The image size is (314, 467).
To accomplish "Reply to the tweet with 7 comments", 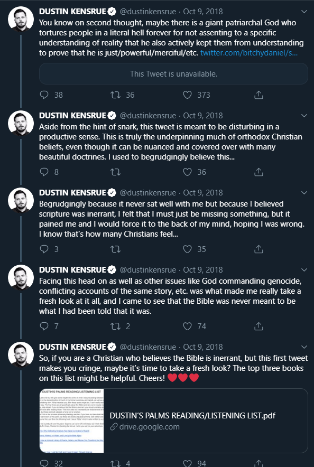I will pos(44,326).
